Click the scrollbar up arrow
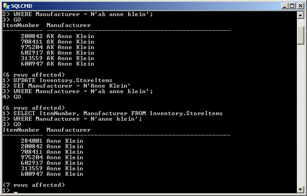 tap(301, 15)
